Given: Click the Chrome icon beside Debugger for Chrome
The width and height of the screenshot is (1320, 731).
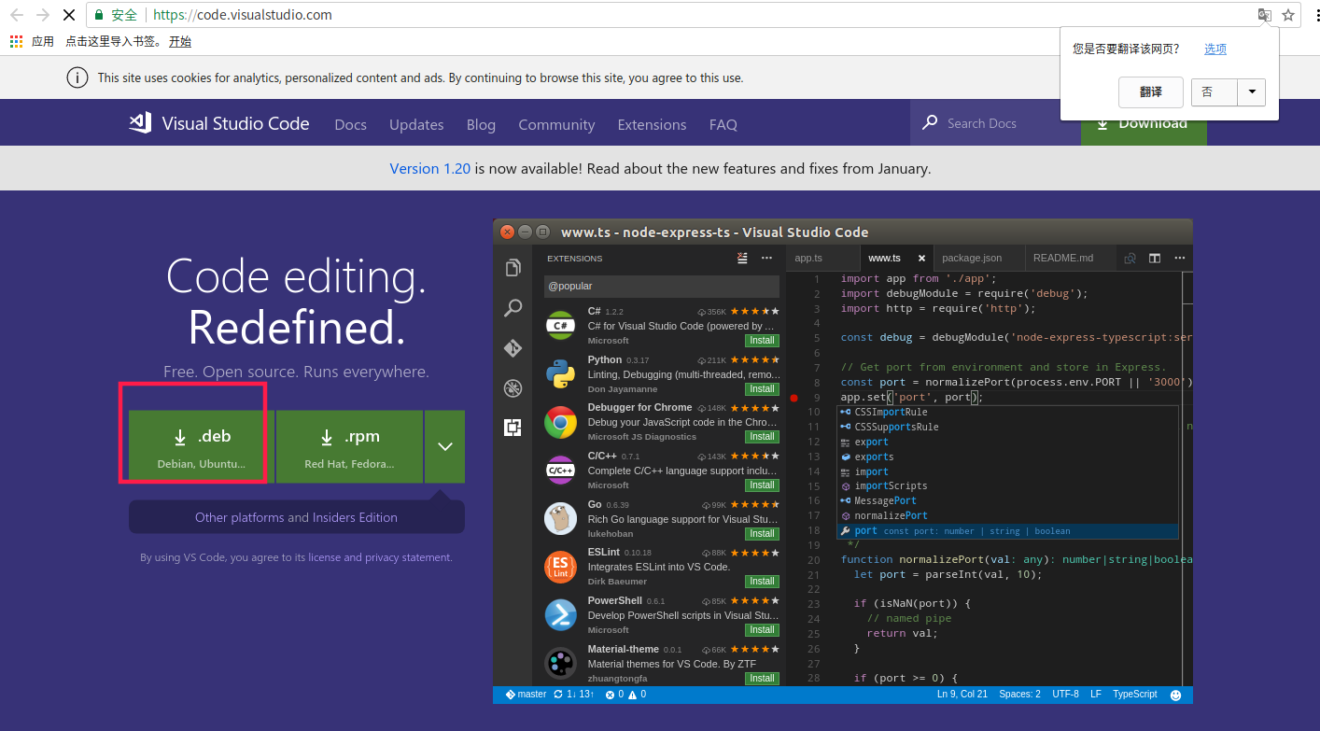Looking at the screenshot, I should click(x=560, y=422).
